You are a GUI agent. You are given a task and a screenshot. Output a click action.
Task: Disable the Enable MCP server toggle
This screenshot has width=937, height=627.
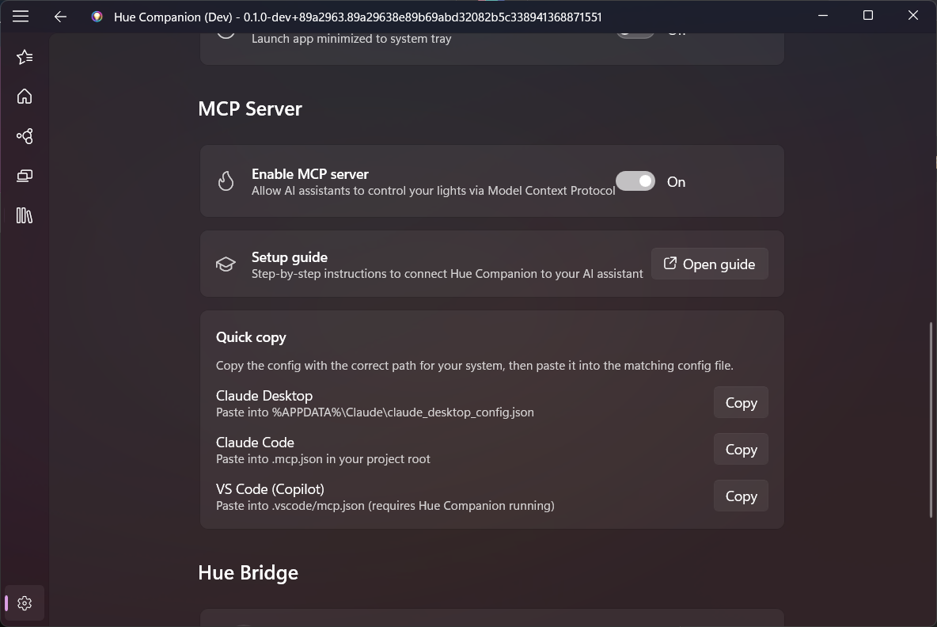pos(635,181)
